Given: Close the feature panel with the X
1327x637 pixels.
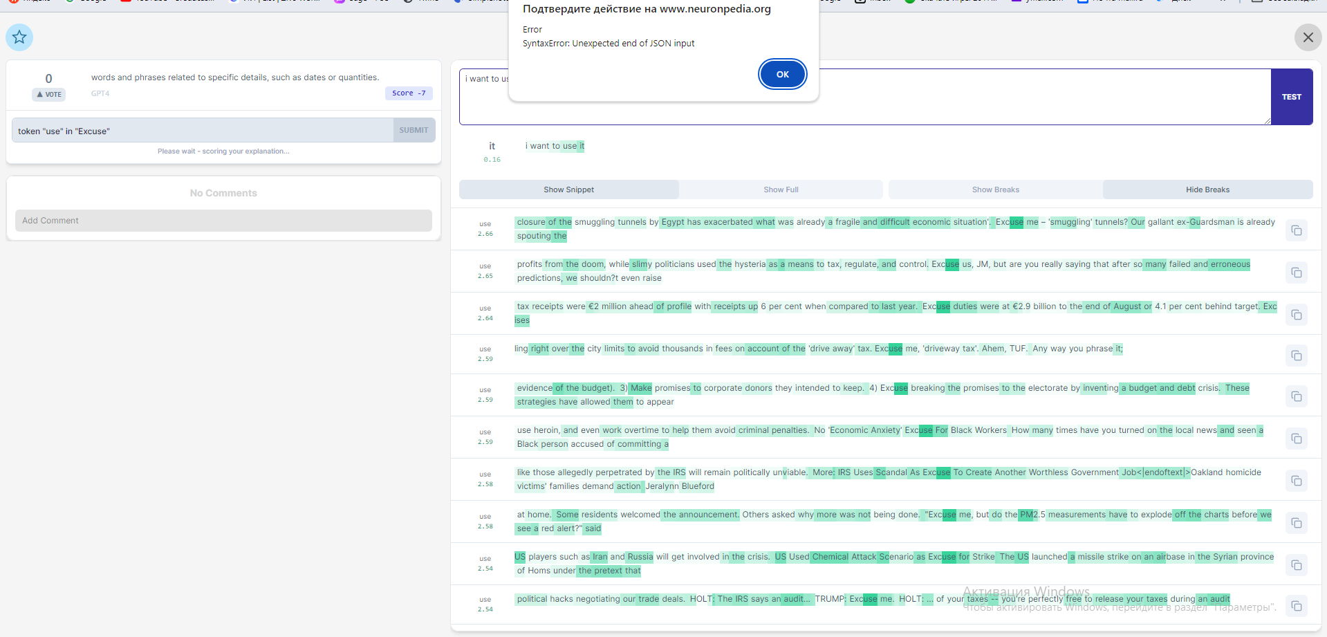Looking at the screenshot, I should click(1308, 37).
